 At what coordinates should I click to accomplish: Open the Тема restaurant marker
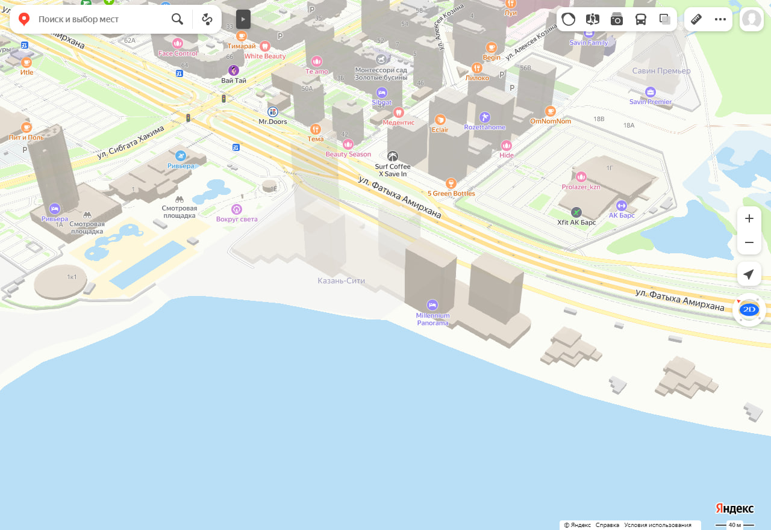(316, 129)
